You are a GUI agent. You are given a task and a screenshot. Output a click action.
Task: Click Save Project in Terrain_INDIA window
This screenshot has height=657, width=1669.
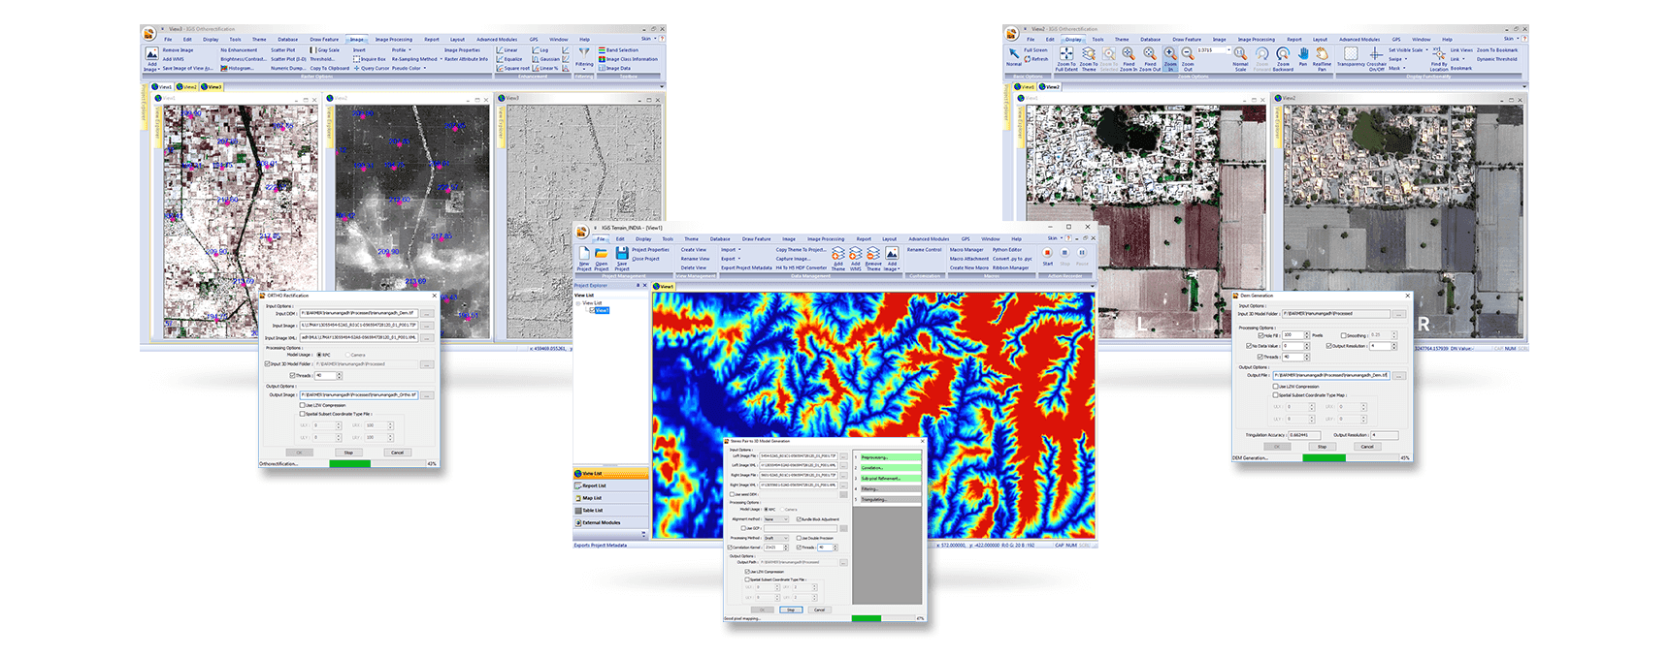click(x=622, y=258)
